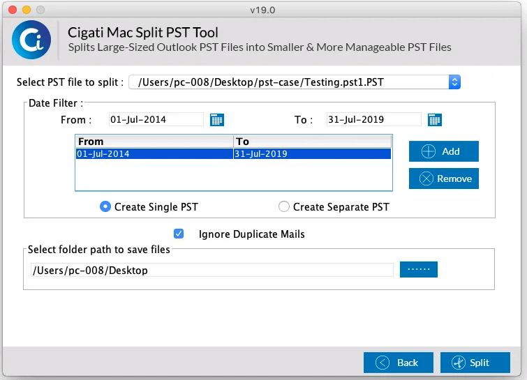Click the save folder path text field
Screen dimensions: 527x380
pyautogui.click(x=211, y=271)
